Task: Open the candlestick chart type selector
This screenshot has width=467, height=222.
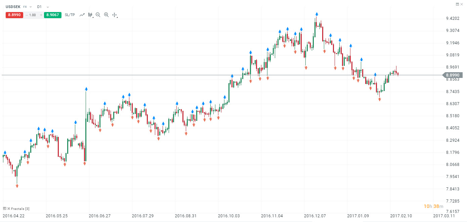Action: (x=90, y=15)
